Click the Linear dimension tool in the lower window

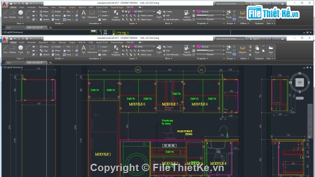tap(103, 47)
